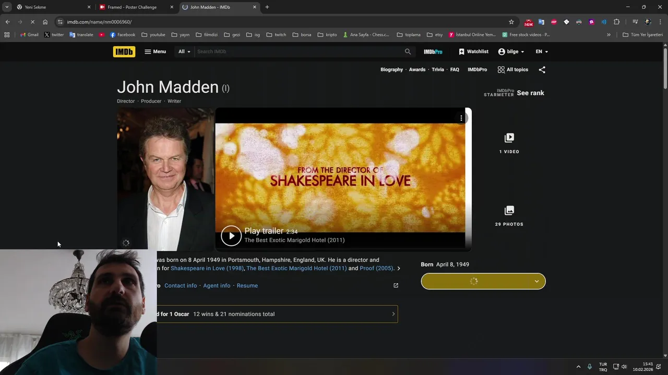Click the taskbar microphone icon
This screenshot has height=375, width=668.
coord(590,367)
